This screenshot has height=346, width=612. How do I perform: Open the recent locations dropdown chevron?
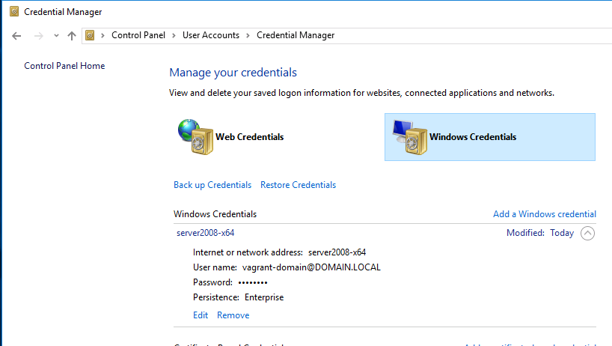[56, 35]
